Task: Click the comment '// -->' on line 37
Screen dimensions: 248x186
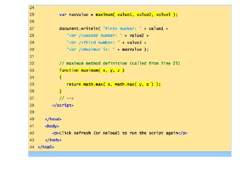Action: [66, 98]
